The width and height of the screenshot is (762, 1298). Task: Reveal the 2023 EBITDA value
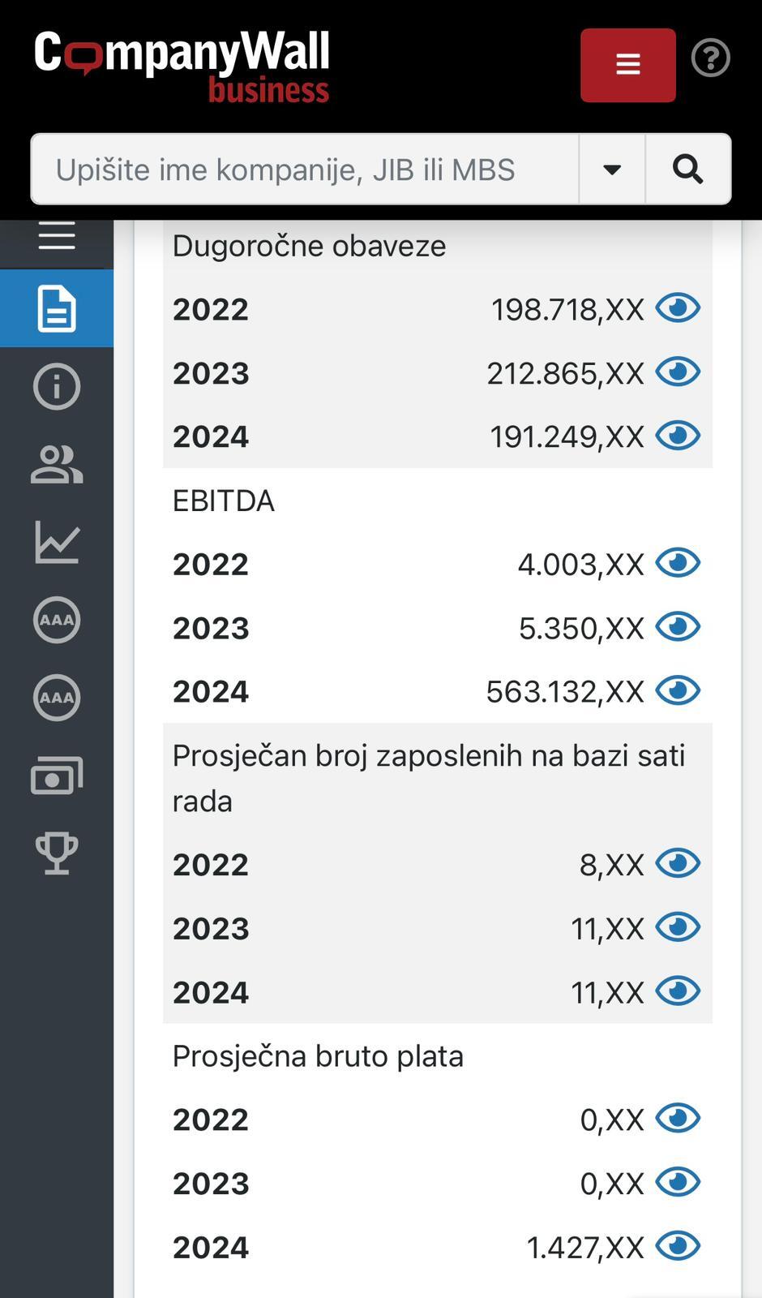pyautogui.click(x=678, y=627)
